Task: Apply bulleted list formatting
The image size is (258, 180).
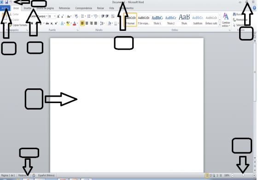Action: pos(82,16)
